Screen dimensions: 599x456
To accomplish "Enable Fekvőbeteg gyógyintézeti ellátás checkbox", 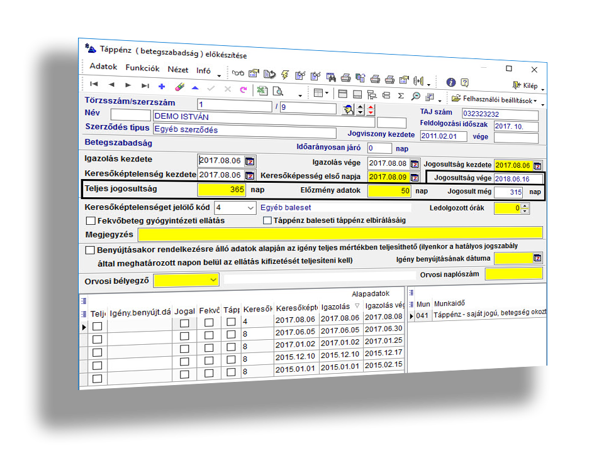I will pos(91,220).
